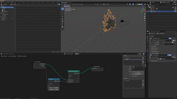Select rendered viewport shading sphere icon
Screen dimensions: 177x99
(142, 4)
